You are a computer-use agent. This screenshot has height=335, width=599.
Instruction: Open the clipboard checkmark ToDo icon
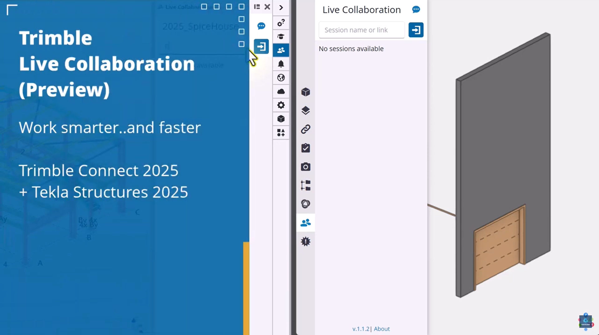(x=305, y=148)
